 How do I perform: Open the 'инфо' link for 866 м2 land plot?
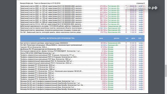141,22
